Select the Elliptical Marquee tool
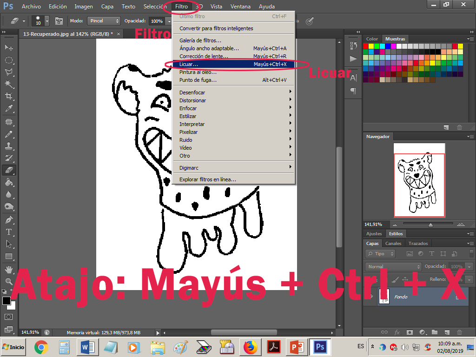 [x=9, y=60]
